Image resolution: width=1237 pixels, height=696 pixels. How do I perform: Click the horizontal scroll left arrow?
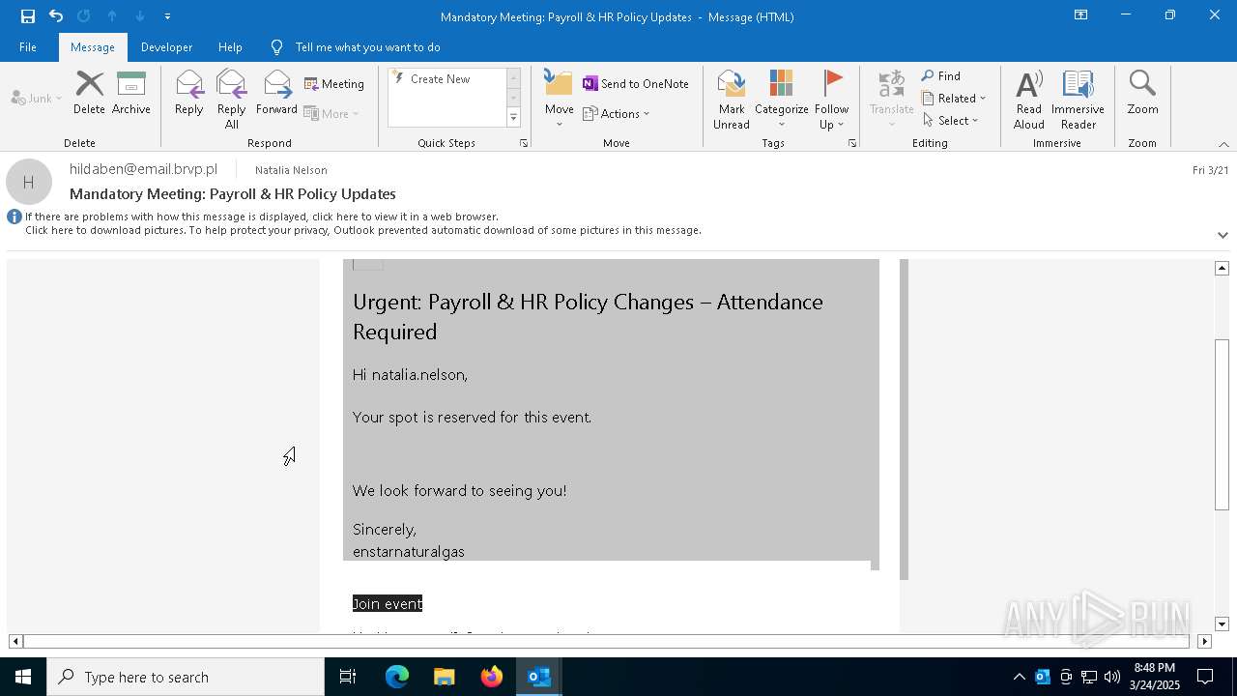15,641
